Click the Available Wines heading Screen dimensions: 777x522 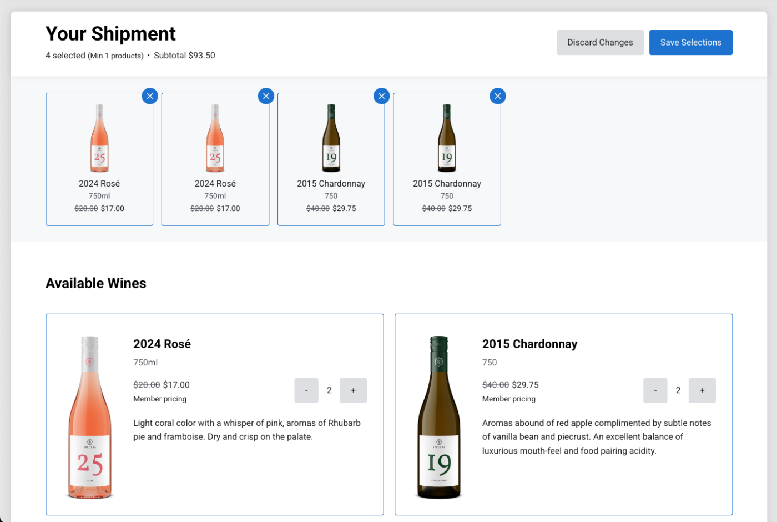[x=96, y=283]
